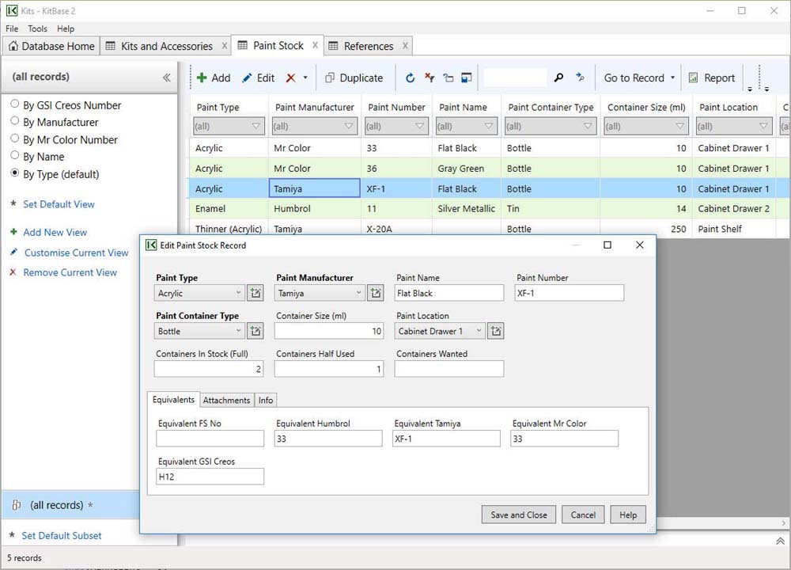
Task: Open the Paint Manufacturer combo box in dialog
Action: coord(320,293)
